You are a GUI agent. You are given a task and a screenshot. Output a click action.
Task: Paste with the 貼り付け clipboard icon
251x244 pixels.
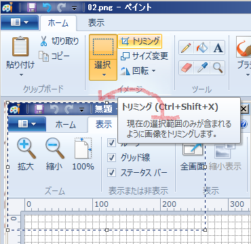pos(20,47)
